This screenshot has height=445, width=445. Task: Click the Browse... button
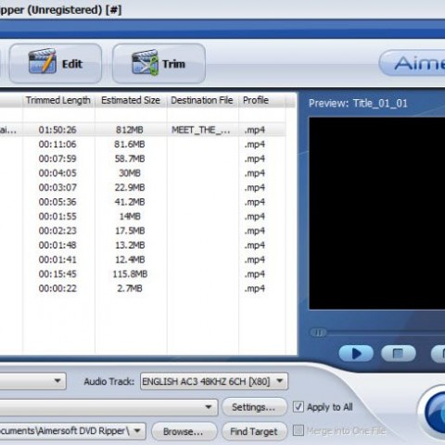(184, 431)
